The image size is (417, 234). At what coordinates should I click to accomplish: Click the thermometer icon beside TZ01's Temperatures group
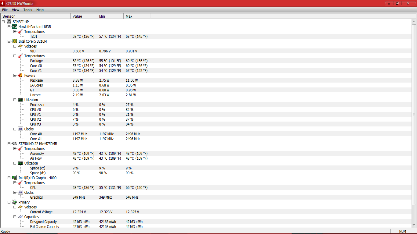point(20,32)
